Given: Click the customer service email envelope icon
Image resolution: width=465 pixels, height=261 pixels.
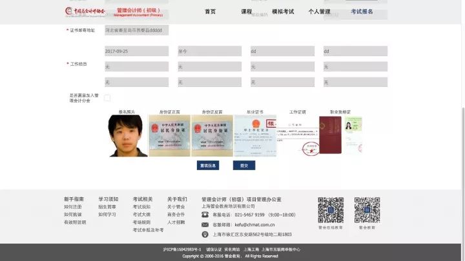Looking at the screenshot, I should tap(205, 224).
